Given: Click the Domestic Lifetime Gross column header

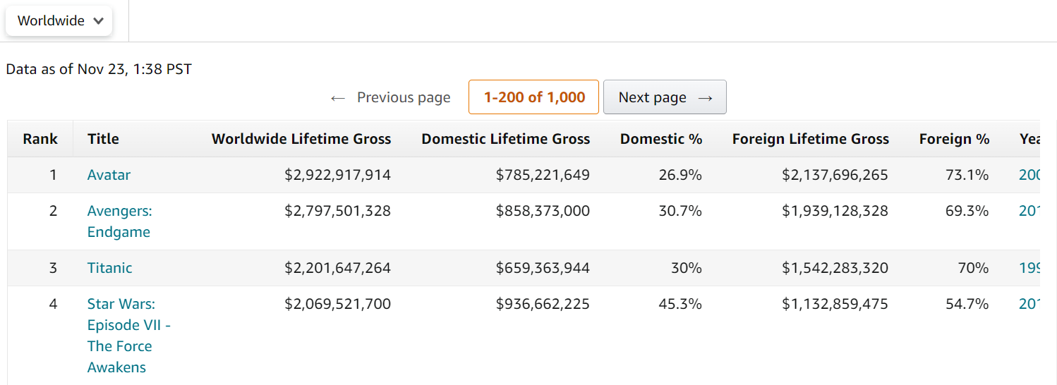Looking at the screenshot, I should pos(506,139).
